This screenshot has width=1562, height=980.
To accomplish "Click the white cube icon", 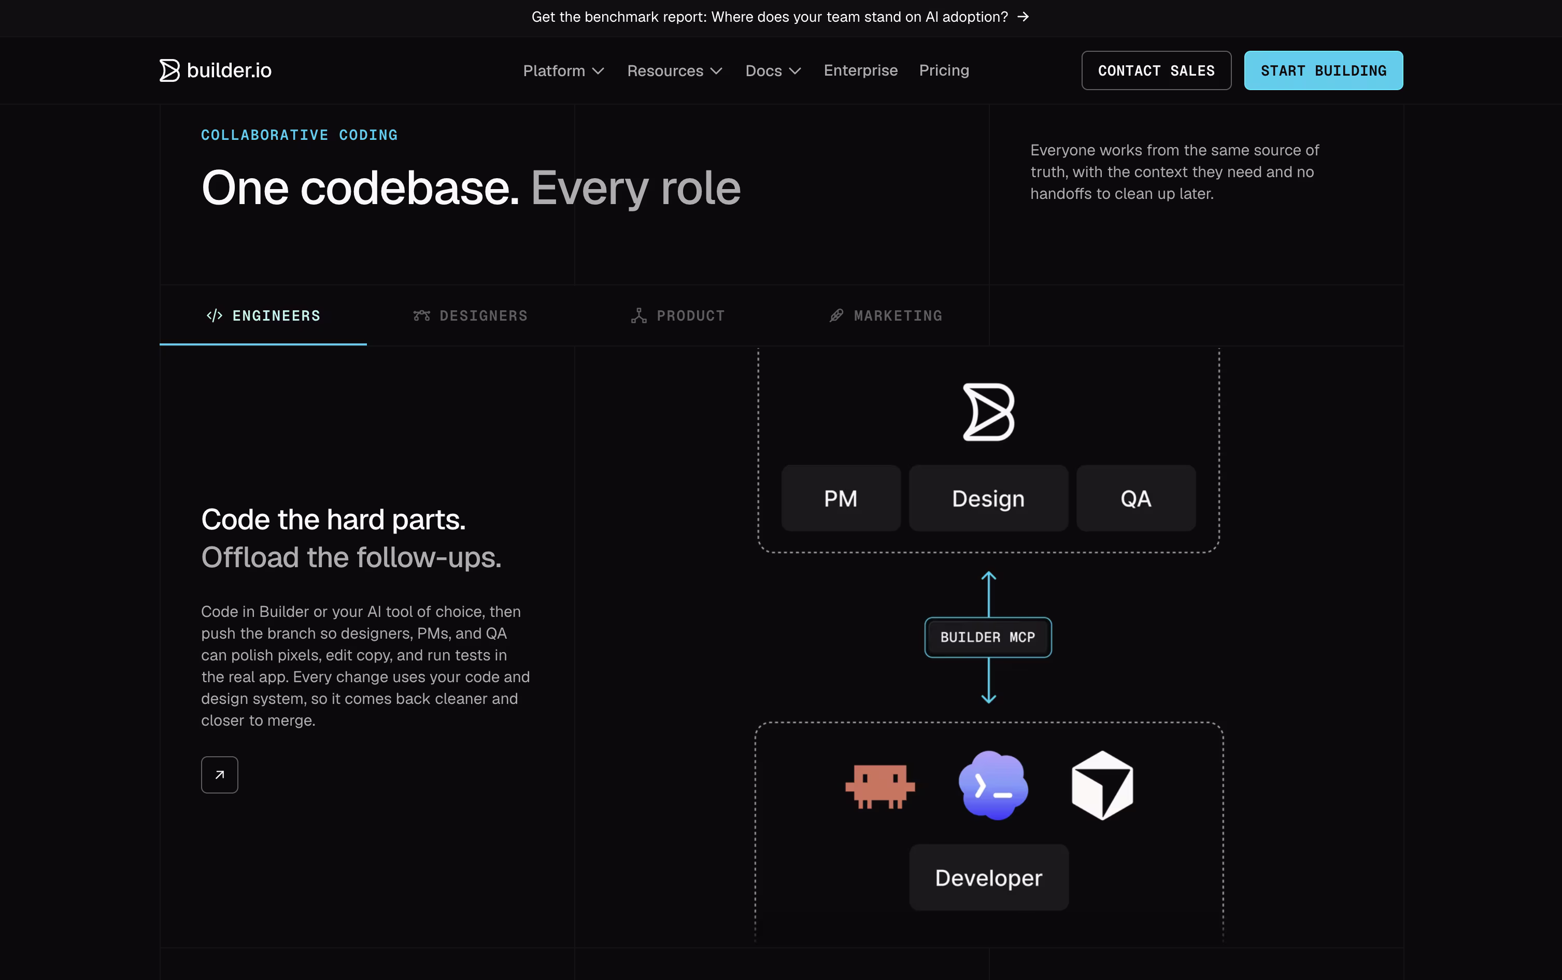I will pyautogui.click(x=1102, y=786).
